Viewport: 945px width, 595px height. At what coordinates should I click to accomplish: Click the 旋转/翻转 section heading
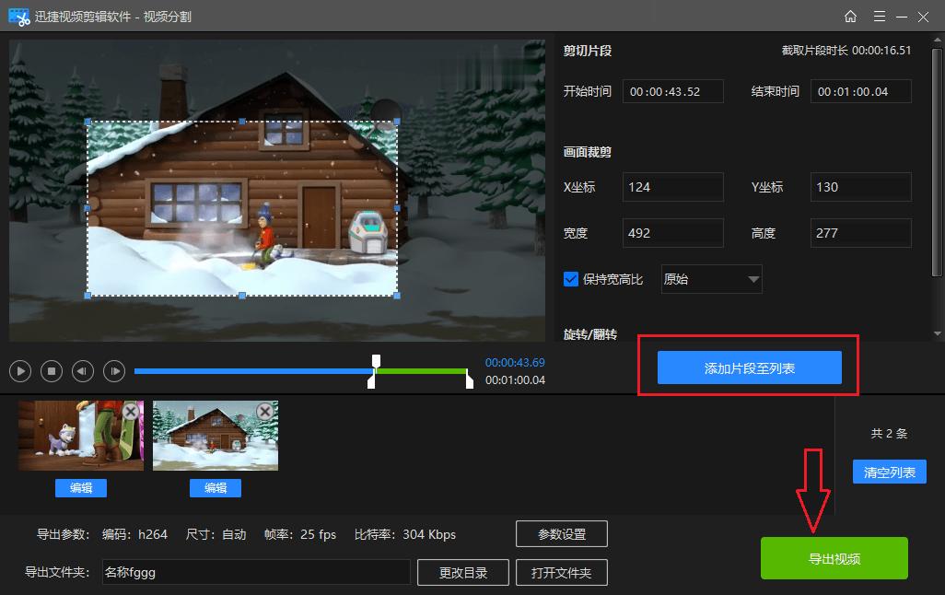coord(590,334)
